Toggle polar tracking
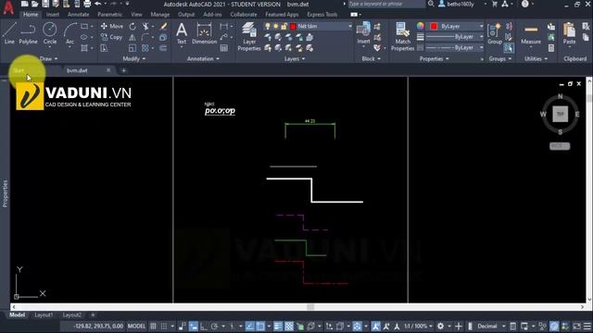This screenshot has width=593, height=333. 214,326
